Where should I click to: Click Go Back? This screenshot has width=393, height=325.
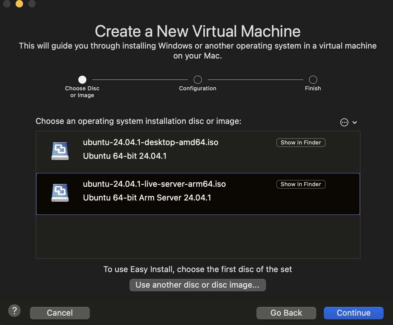(286, 313)
